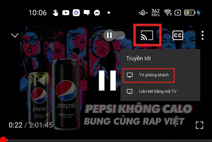Enter fullscreen mode
212x142 pixels.
pyautogui.click(x=200, y=125)
